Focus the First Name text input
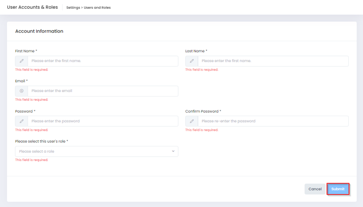 pos(103,61)
